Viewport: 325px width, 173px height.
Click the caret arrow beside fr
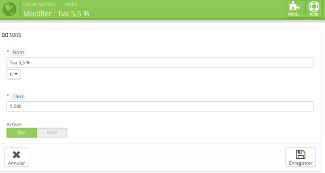[16, 74]
